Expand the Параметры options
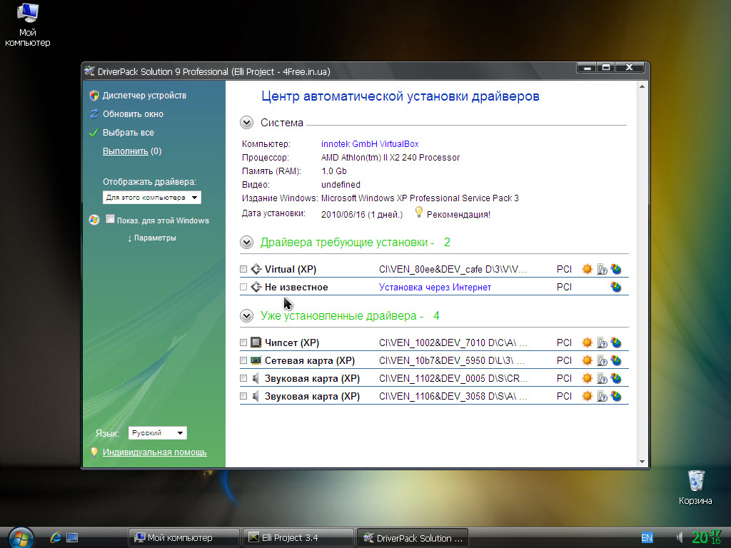Image resolution: width=731 pixels, height=548 pixels. pyautogui.click(x=152, y=238)
